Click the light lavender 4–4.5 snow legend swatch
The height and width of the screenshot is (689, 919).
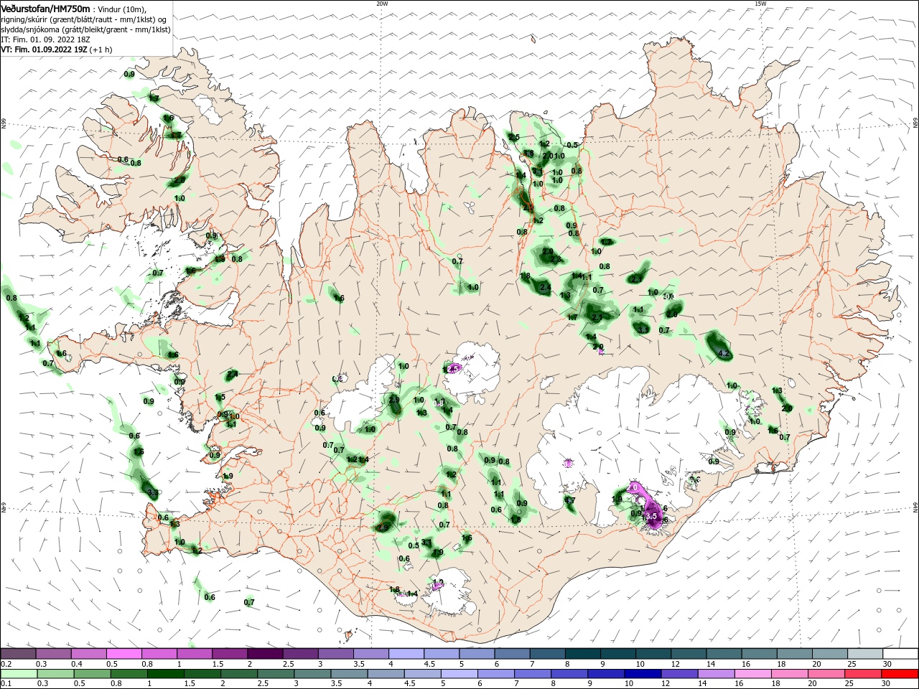click(406, 654)
